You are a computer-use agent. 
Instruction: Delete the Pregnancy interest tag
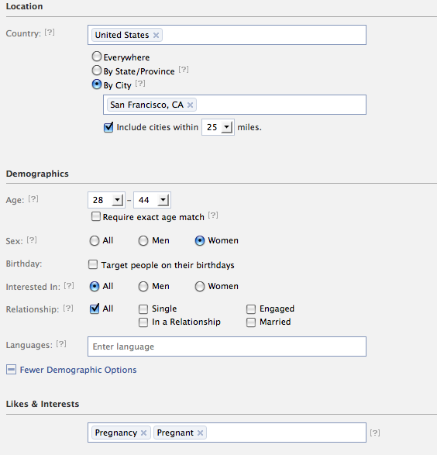[x=143, y=433]
